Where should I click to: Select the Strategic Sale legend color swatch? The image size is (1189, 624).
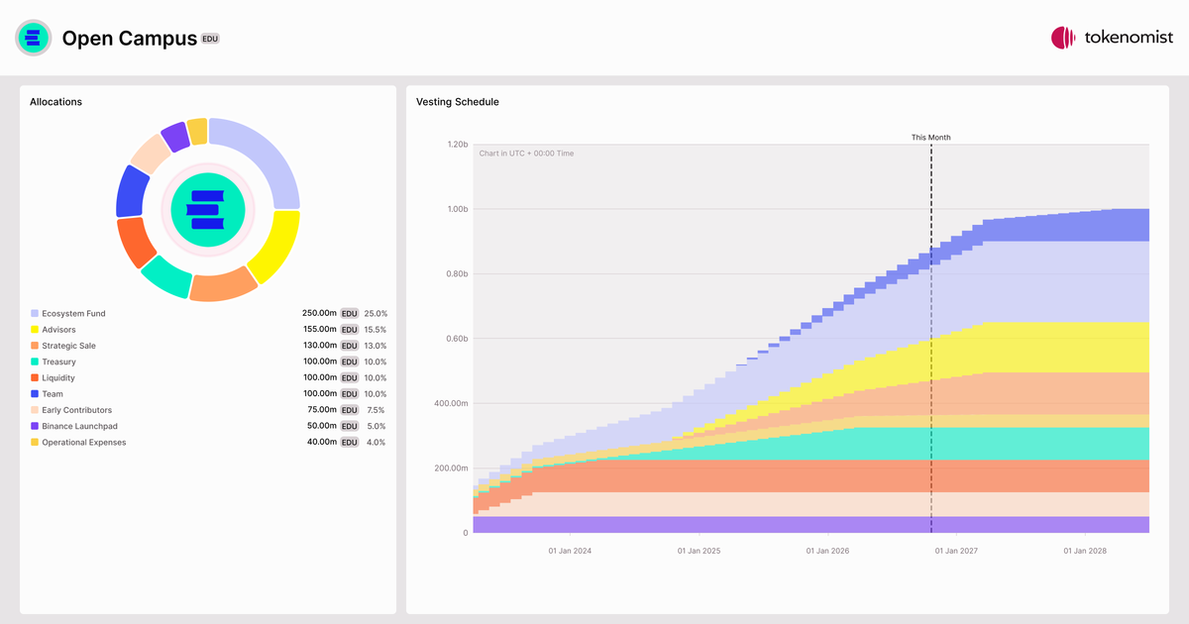[35, 346]
